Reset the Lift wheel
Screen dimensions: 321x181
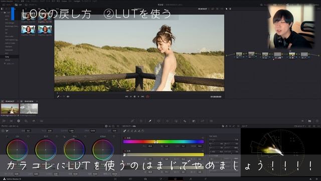[28, 136]
